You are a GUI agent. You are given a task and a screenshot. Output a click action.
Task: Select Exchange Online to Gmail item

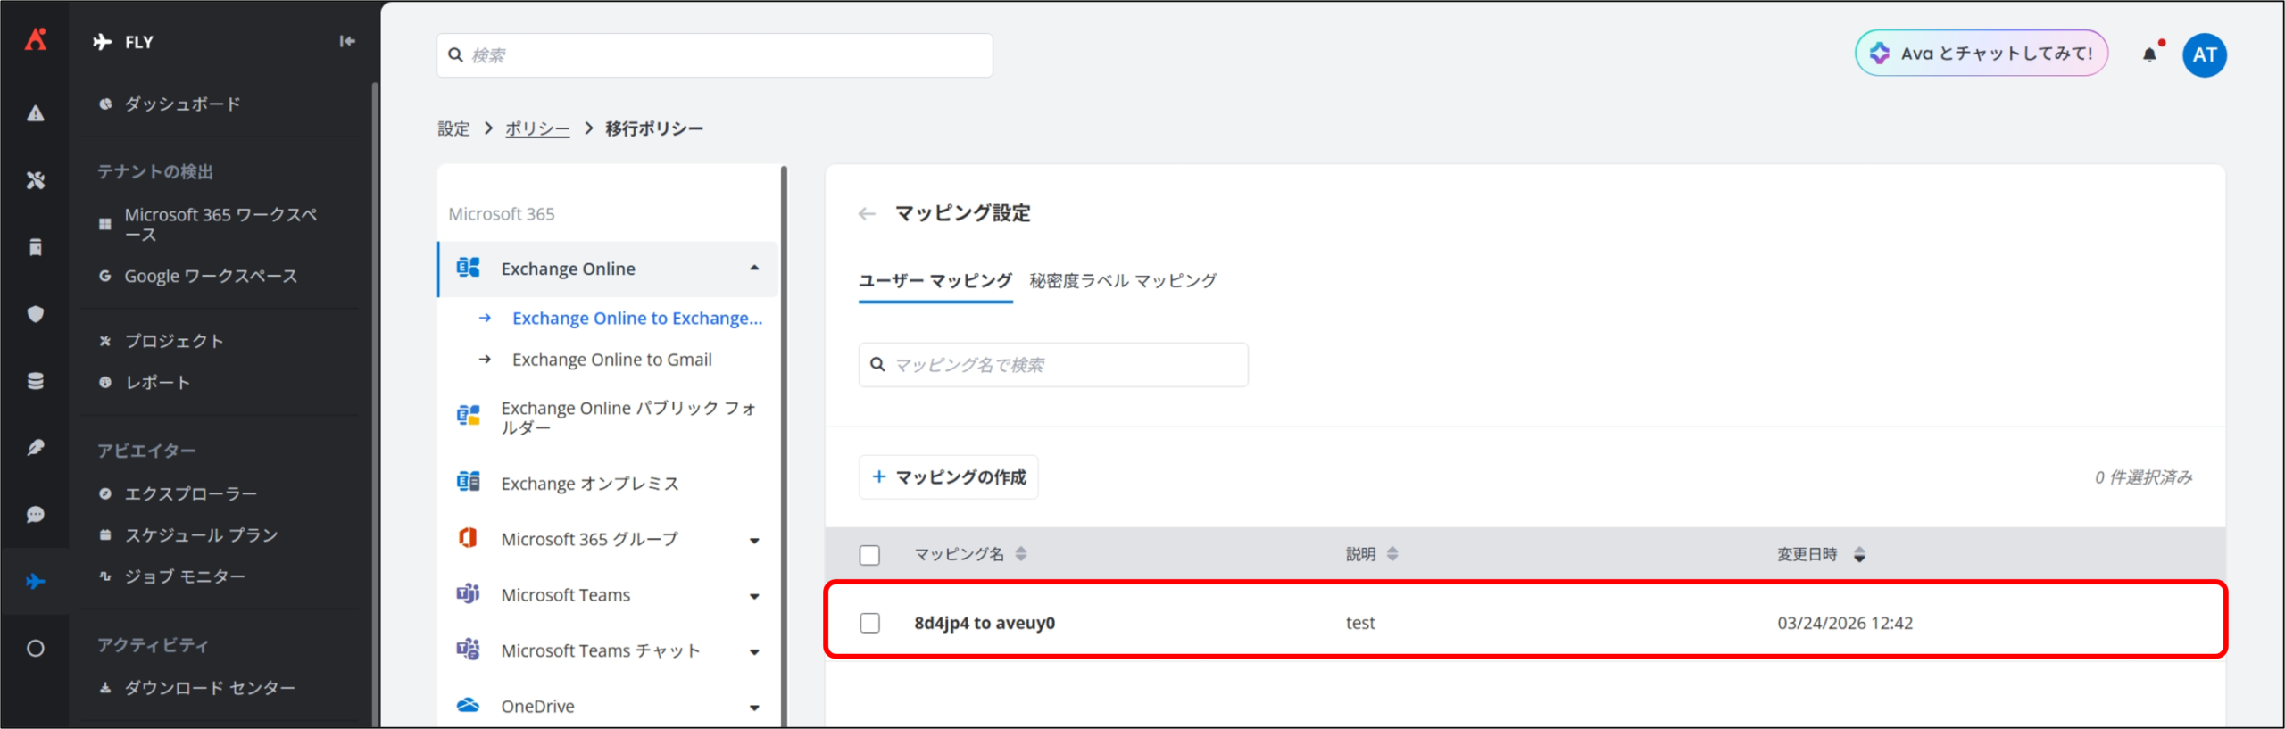tap(611, 360)
